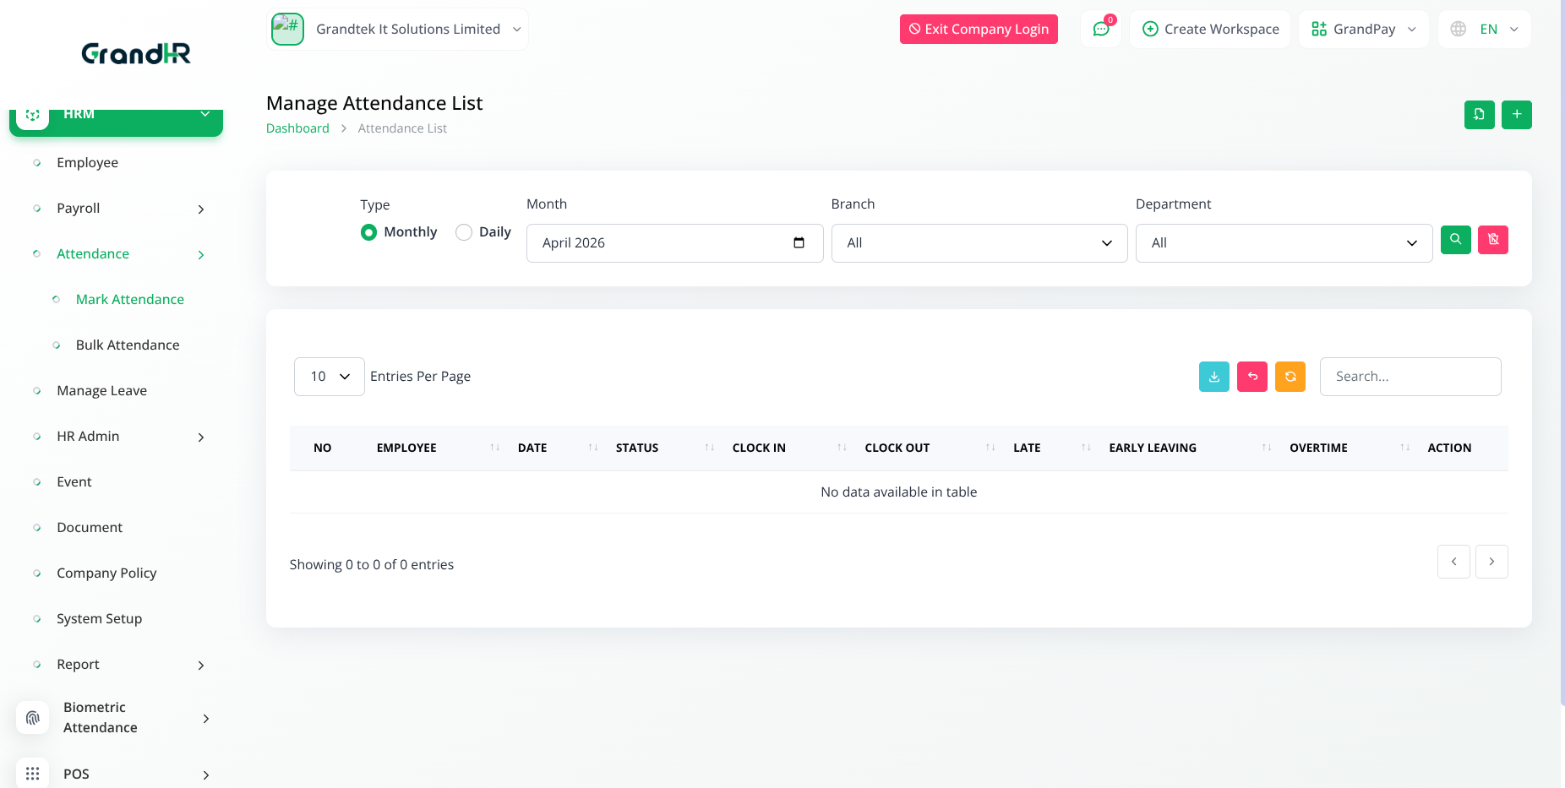Open Manage Leave in sidebar menu

point(101,390)
